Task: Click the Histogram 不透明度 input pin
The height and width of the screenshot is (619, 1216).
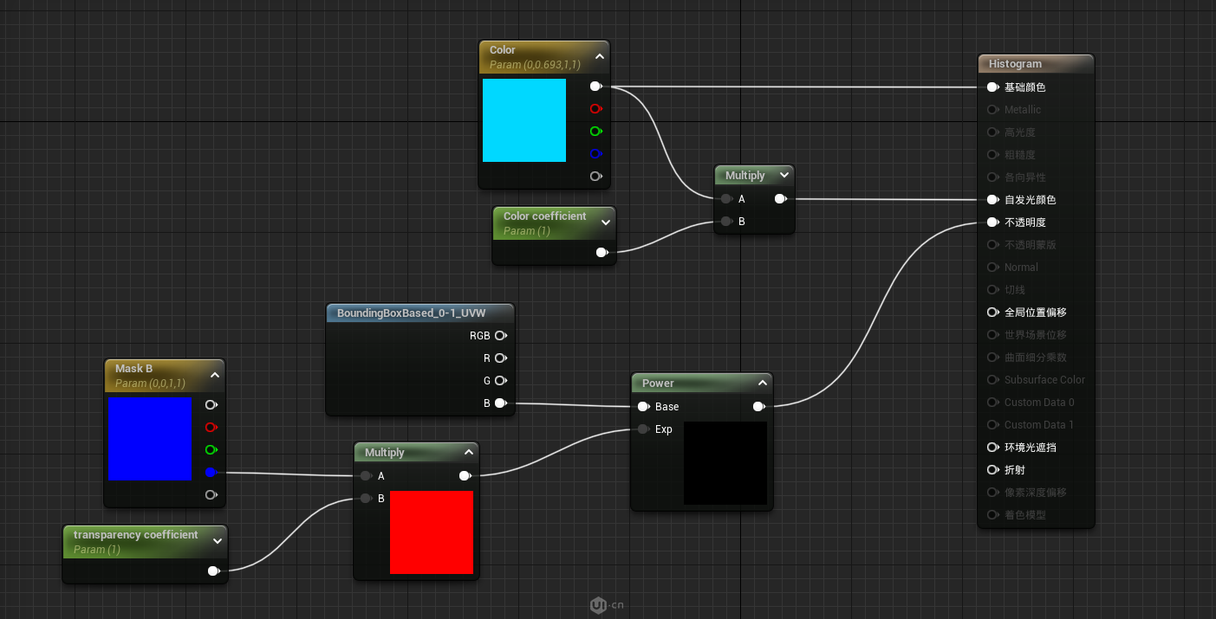Action: (992, 222)
